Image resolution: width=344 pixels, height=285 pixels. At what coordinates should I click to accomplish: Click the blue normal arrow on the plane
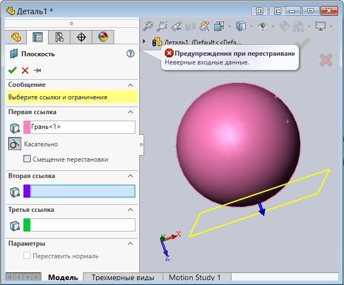pyautogui.click(x=262, y=209)
